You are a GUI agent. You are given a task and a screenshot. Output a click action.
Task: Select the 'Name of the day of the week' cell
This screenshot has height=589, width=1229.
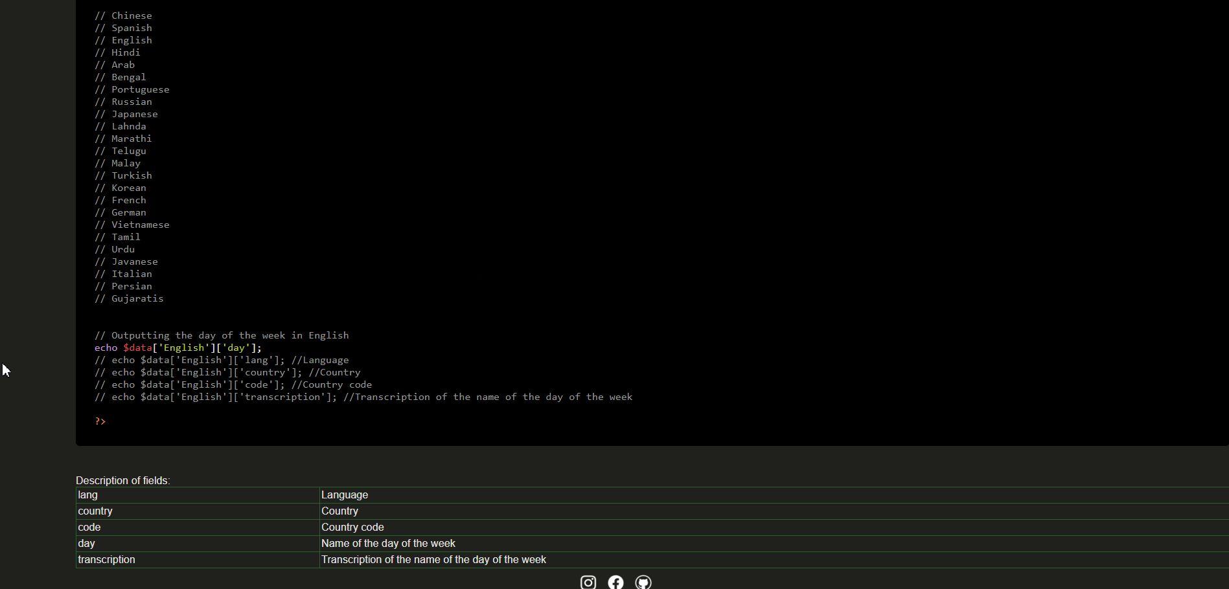tap(774, 544)
